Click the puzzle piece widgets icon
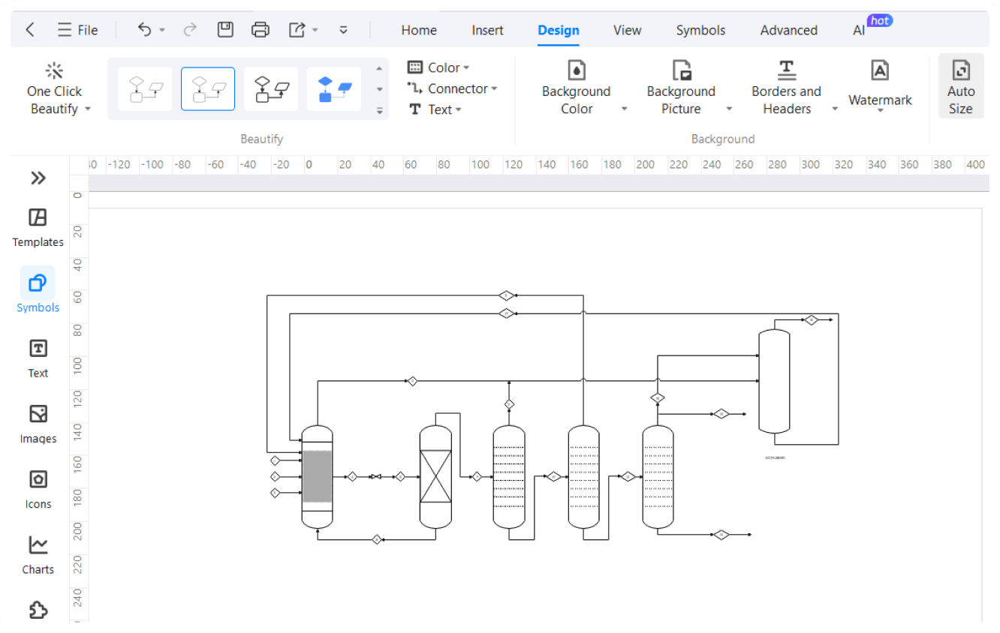Image resolution: width=1000 pixels, height=633 pixels. (x=38, y=610)
